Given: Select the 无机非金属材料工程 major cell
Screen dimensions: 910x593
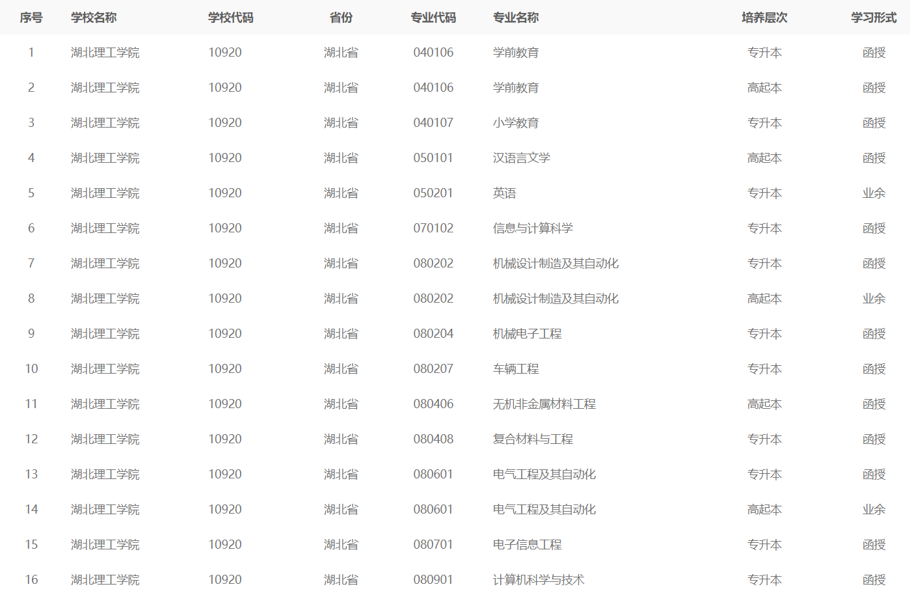Looking at the screenshot, I should 544,404.
